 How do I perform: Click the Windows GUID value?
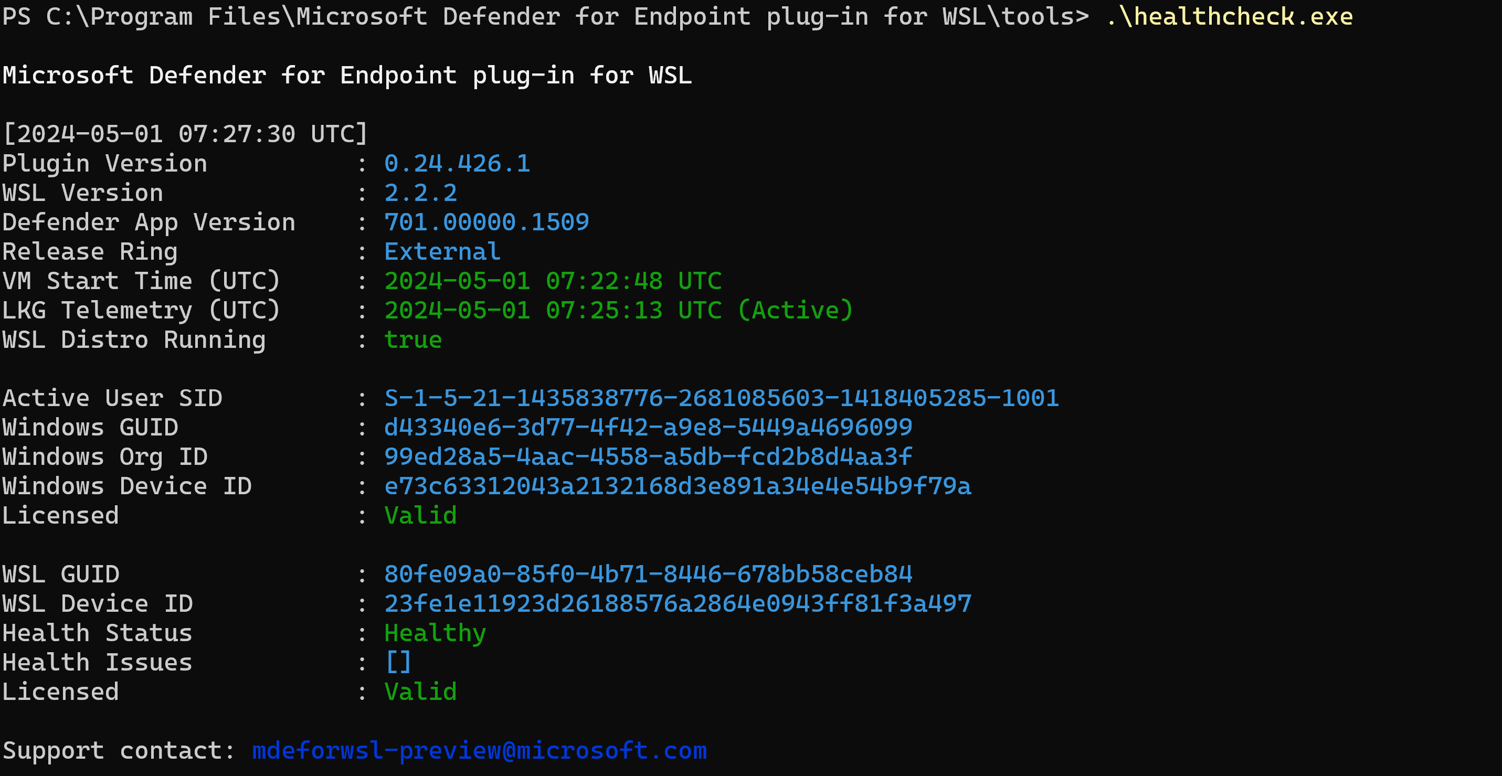click(x=648, y=428)
